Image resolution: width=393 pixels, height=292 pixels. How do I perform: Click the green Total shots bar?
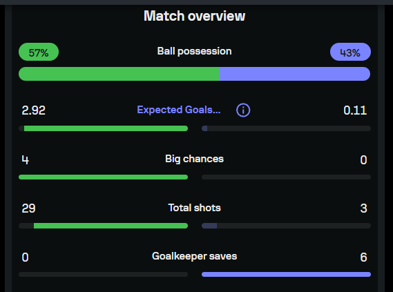[111, 226]
